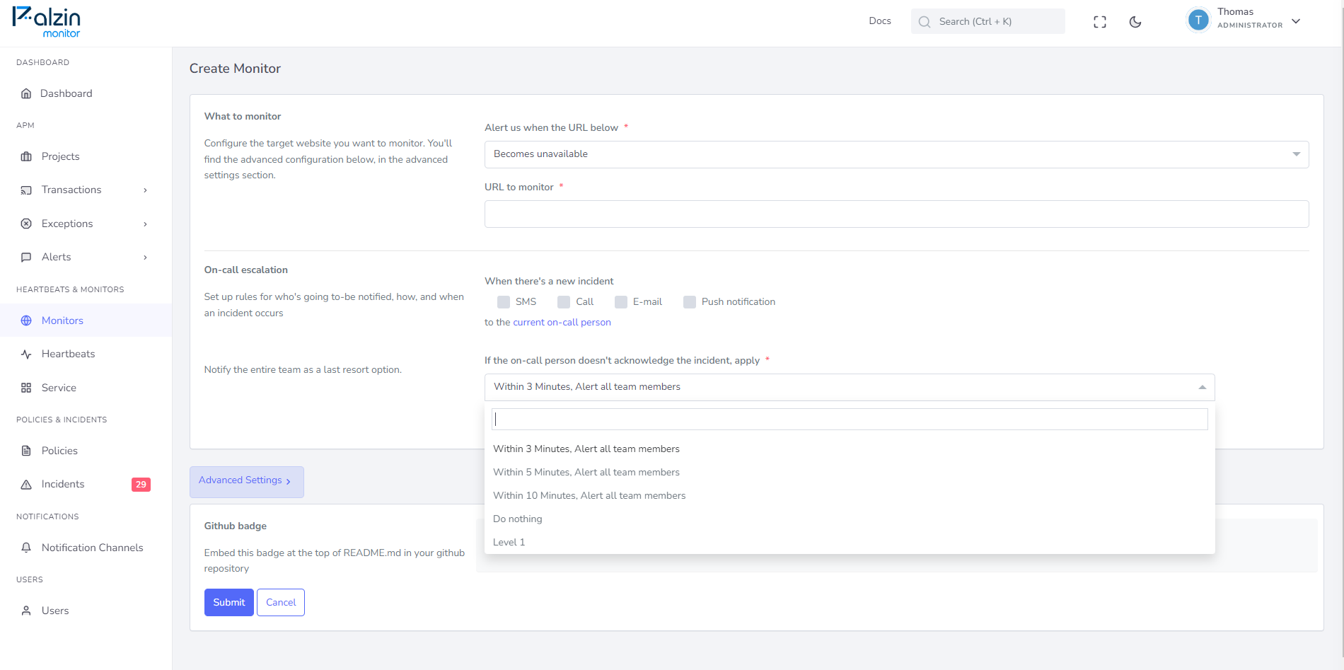This screenshot has height=670, width=1344.
Task: Click the Submit button
Action: click(x=228, y=602)
